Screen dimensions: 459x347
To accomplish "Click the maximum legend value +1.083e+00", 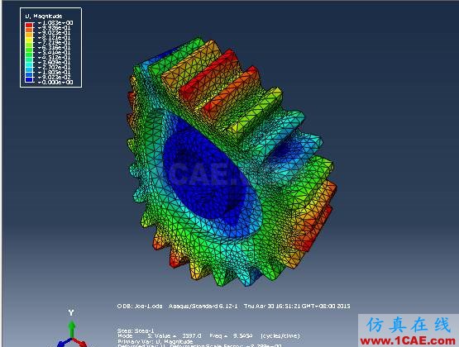I will [x=55, y=23].
